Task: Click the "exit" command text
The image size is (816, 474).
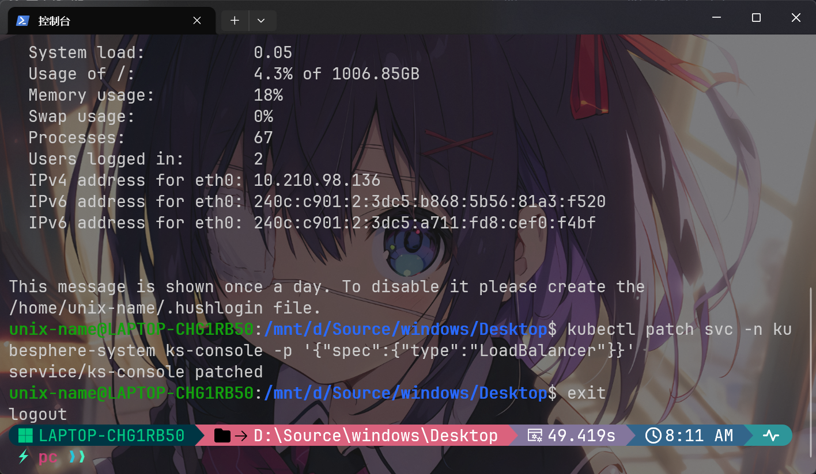Action: [x=587, y=393]
